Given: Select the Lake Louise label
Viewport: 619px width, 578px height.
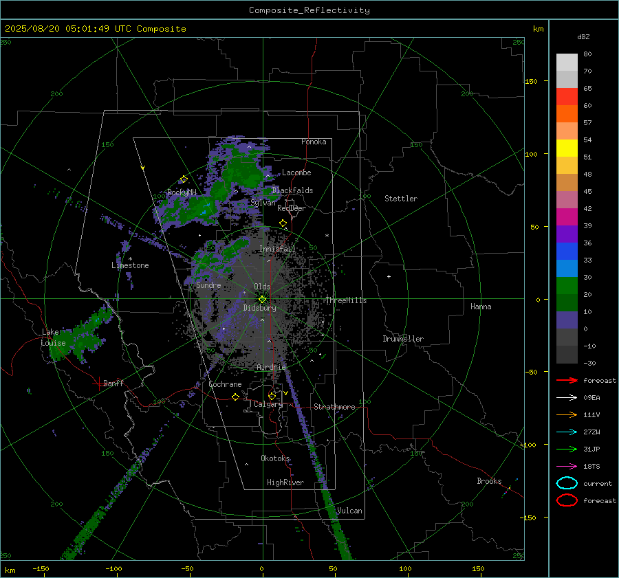Looking at the screenshot, I should 53,337.
